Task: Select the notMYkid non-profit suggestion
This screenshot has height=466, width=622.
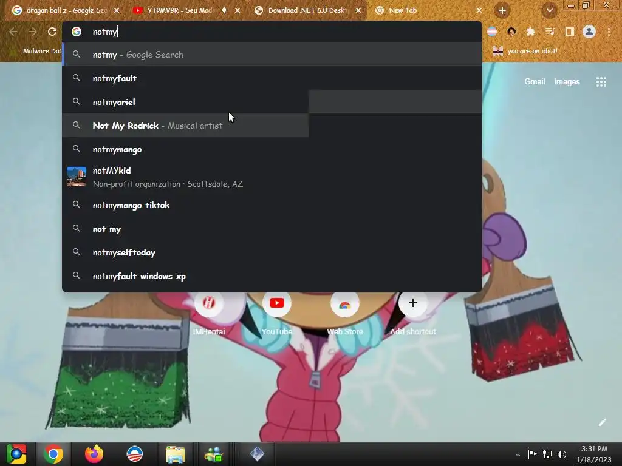Action: click(x=272, y=177)
